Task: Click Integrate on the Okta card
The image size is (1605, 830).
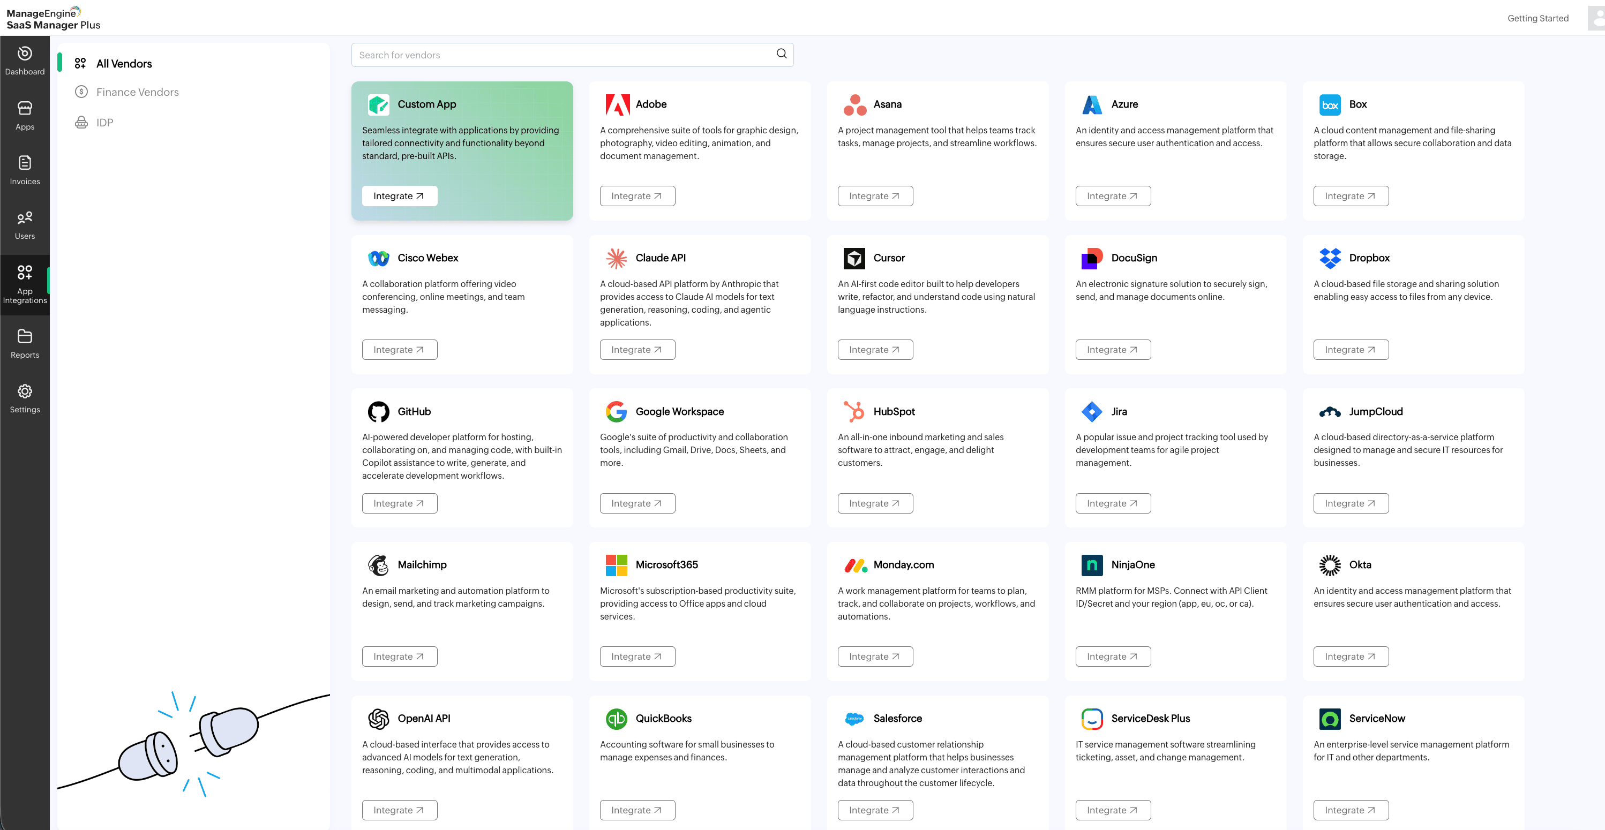Action: coord(1351,657)
